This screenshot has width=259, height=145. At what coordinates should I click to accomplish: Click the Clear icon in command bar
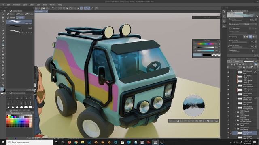click(61, 8)
